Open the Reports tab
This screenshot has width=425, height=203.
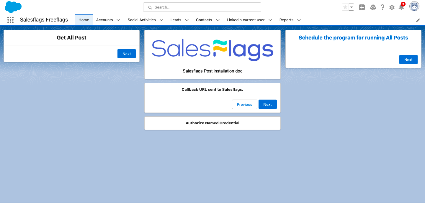click(x=286, y=20)
